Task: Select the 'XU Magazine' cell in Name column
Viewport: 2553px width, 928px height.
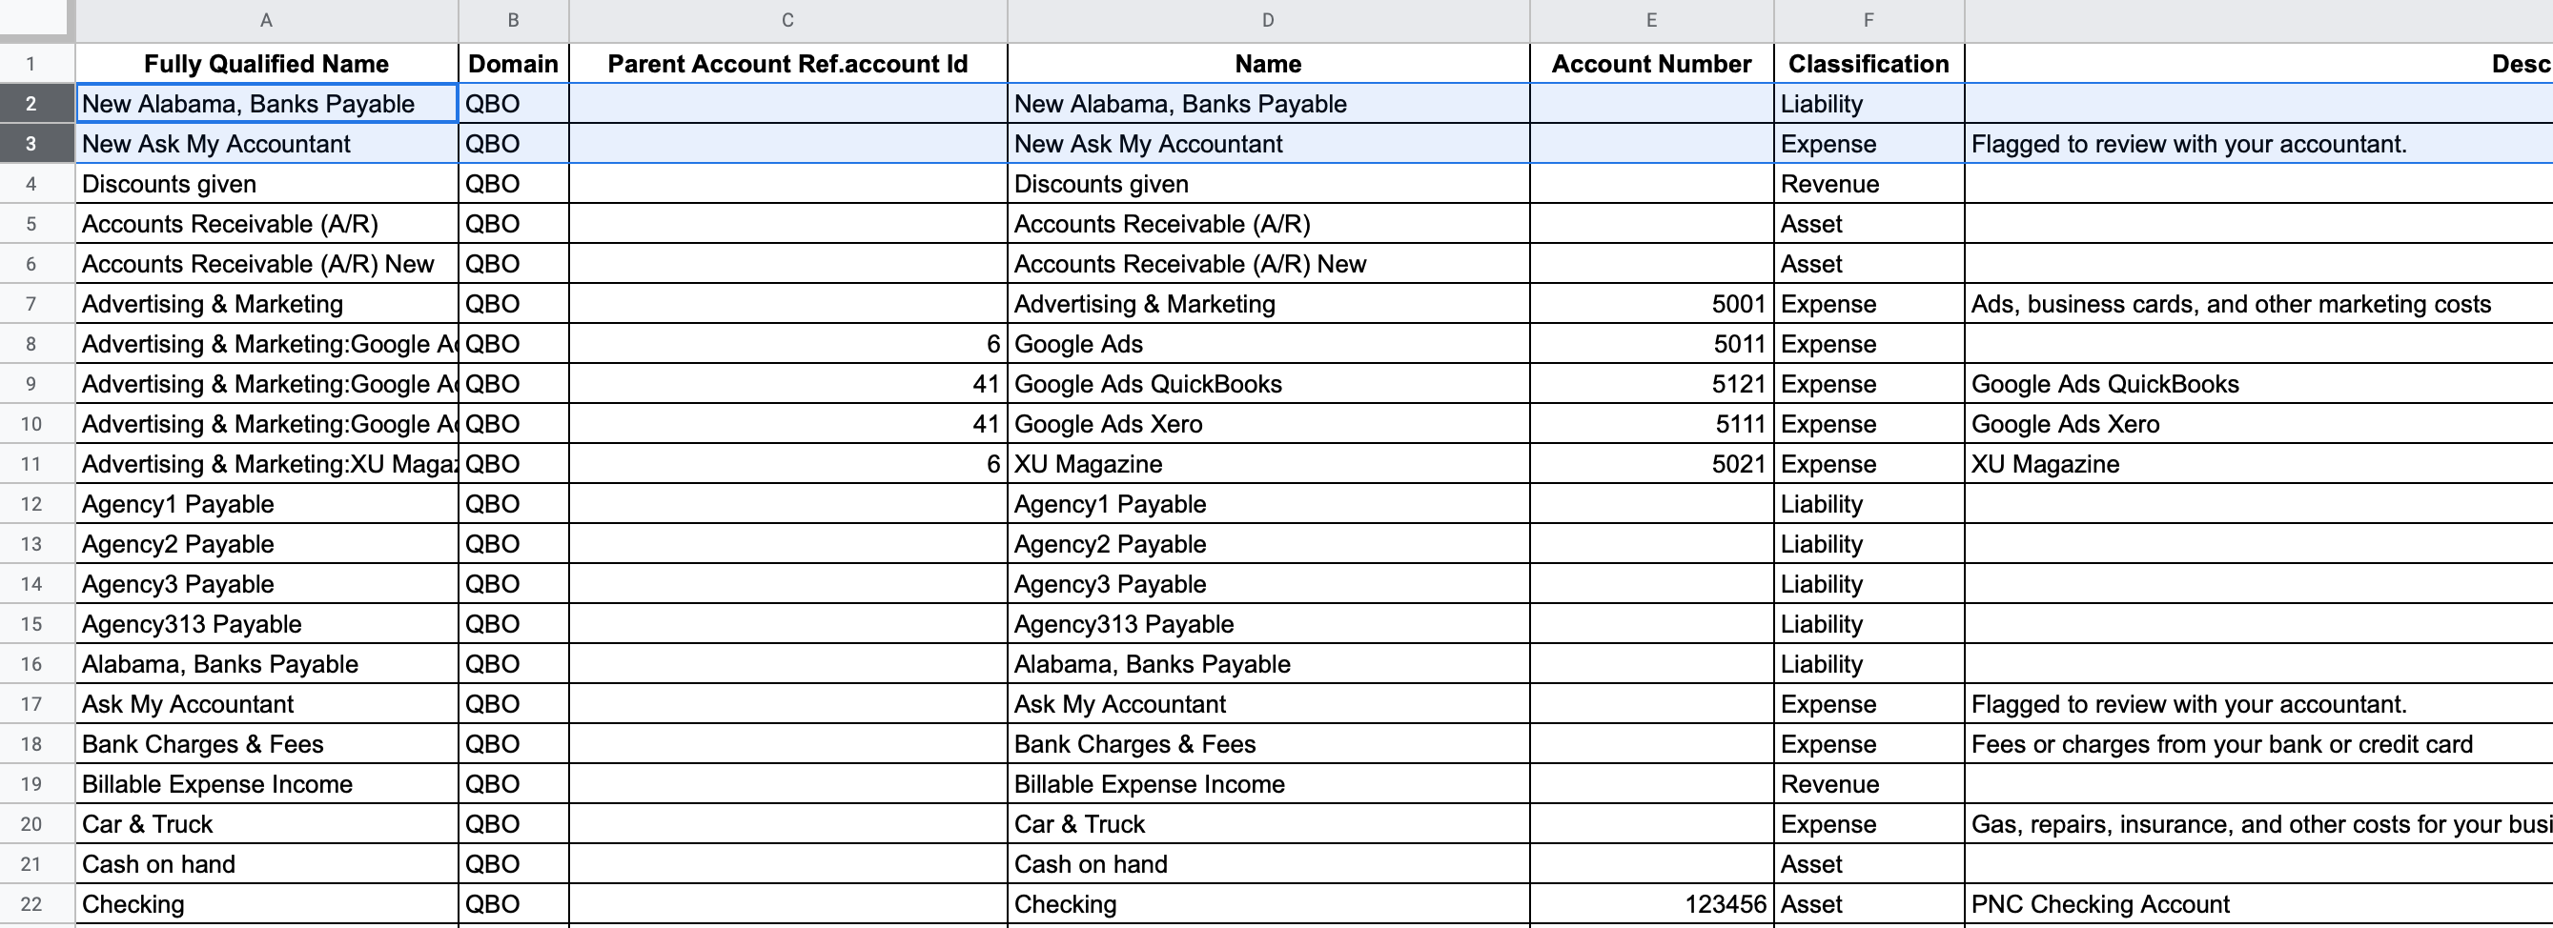Action: 1268,465
